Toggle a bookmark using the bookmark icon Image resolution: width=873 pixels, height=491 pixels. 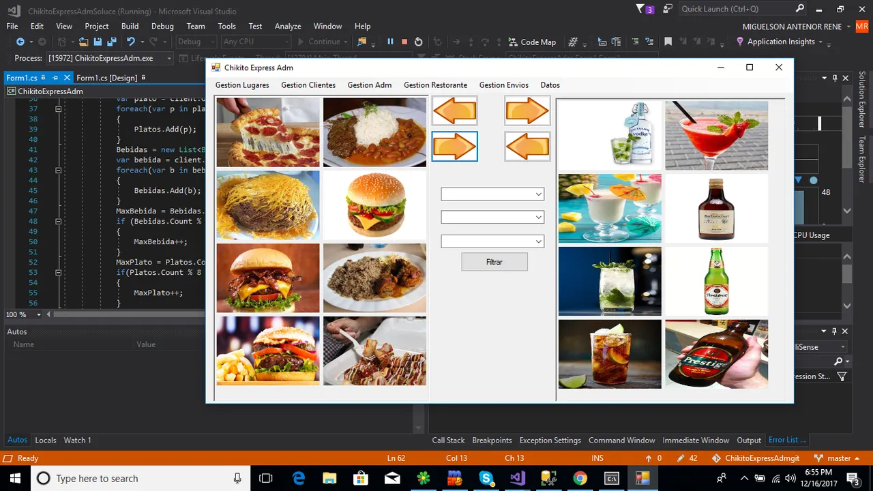point(668,42)
